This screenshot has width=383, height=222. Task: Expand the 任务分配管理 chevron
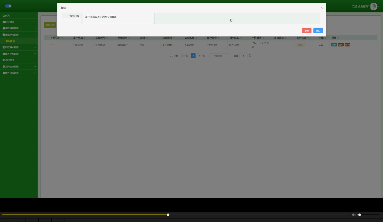point(35,54)
